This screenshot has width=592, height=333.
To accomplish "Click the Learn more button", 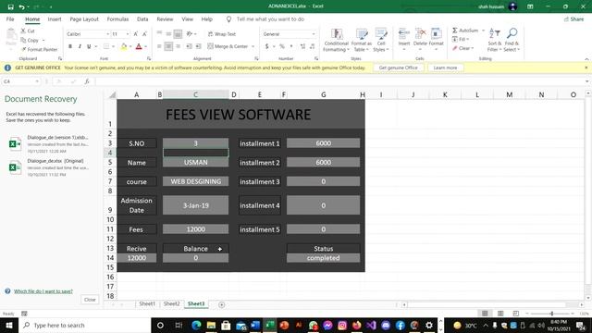I will (x=445, y=68).
